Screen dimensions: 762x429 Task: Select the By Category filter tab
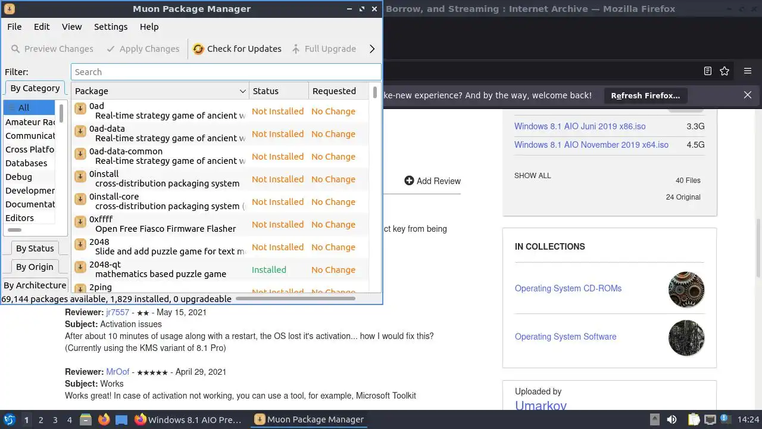click(x=35, y=88)
